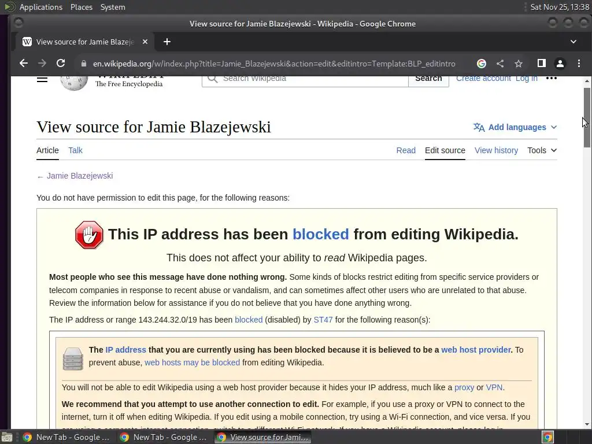592x444 pixels.
Task: Select View source for Jami taskbar item
Action: [263, 437]
